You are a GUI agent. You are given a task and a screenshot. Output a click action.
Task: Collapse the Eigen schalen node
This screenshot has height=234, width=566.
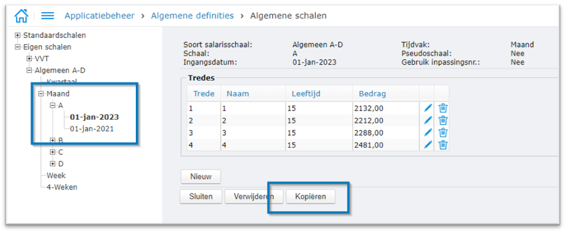point(17,47)
